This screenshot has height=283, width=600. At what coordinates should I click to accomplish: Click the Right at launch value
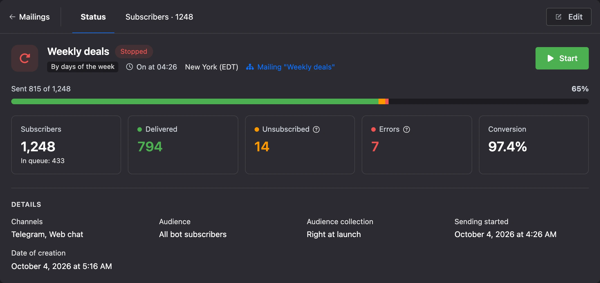coord(334,235)
